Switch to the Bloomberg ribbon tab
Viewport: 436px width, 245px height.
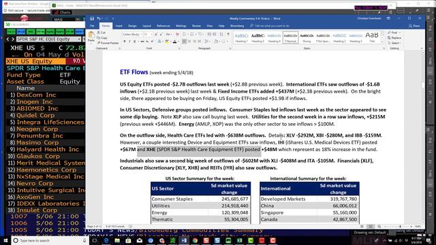(237, 26)
